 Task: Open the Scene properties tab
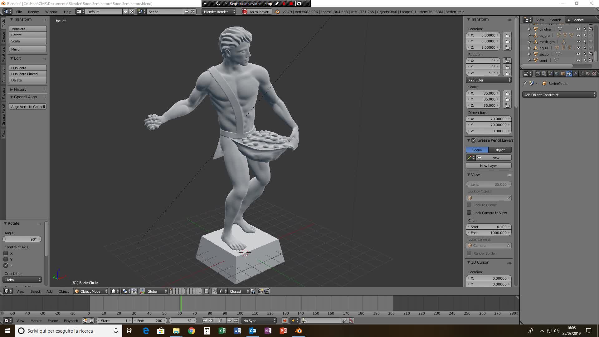pyautogui.click(x=550, y=74)
